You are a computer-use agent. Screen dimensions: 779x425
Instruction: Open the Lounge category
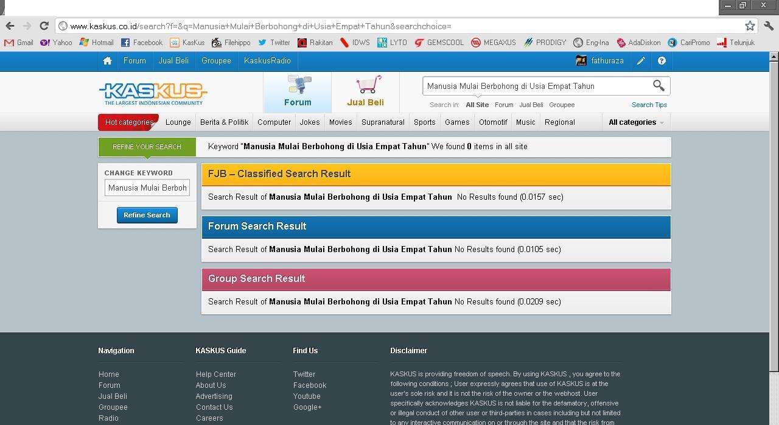[x=178, y=122]
